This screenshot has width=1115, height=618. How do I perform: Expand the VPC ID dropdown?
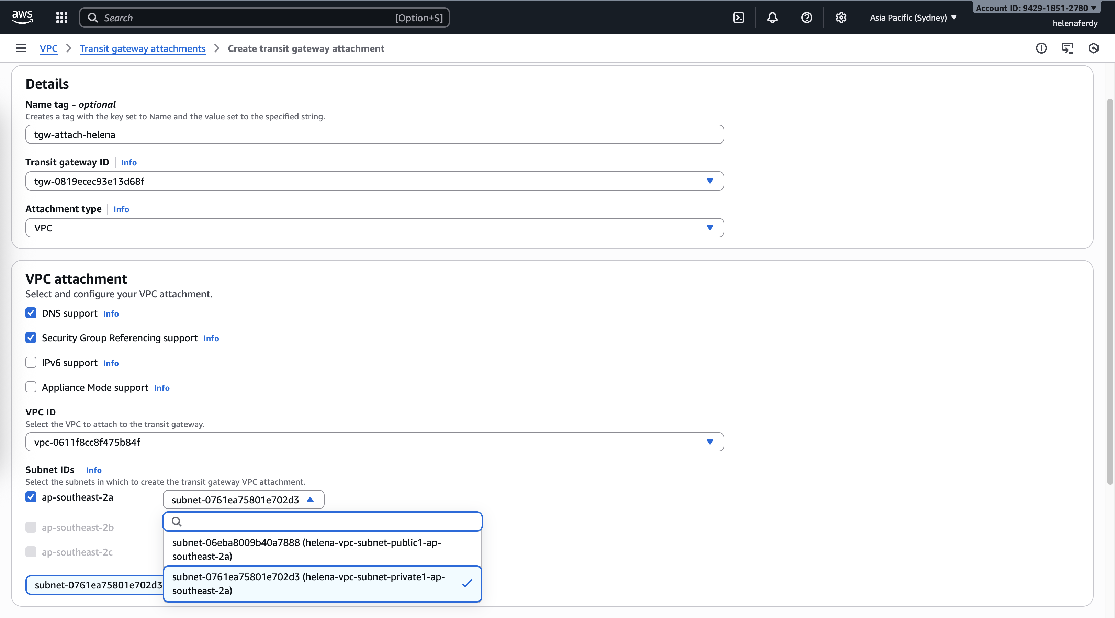point(374,442)
